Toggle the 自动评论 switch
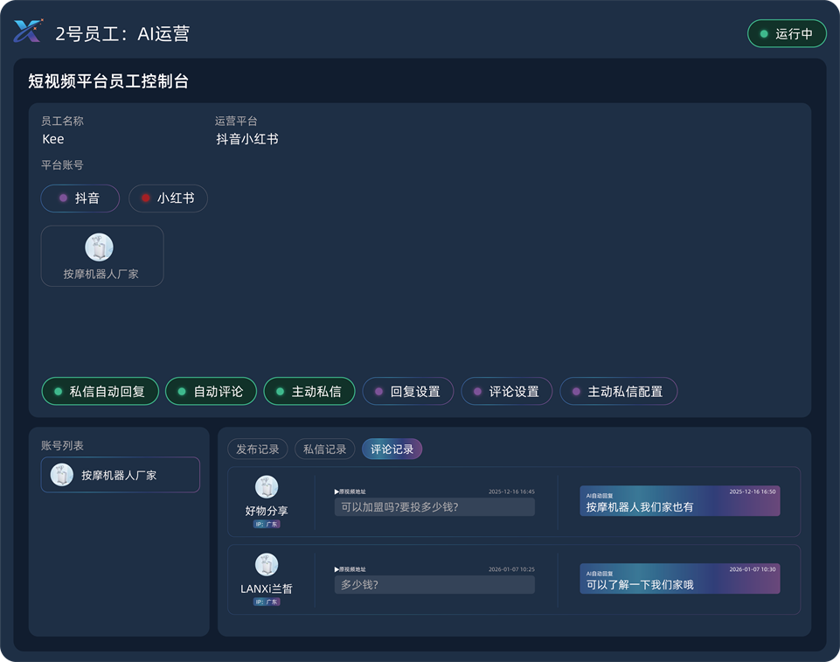Screen dimensions: 840x662 point(211,392)
